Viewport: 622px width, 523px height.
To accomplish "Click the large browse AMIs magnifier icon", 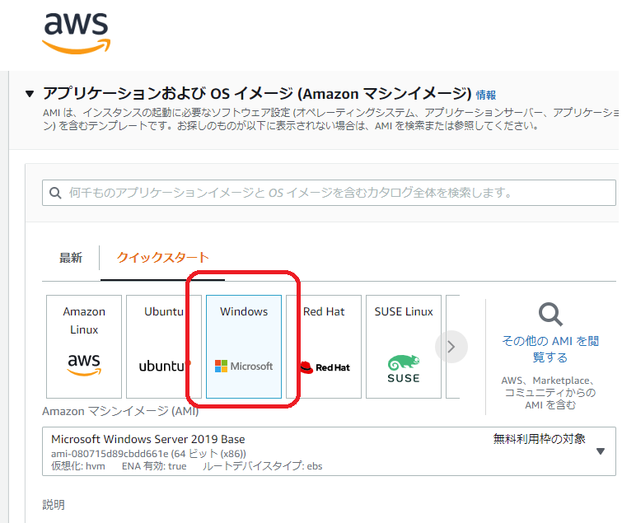I will pyautogui.click(x=550, y=314).
